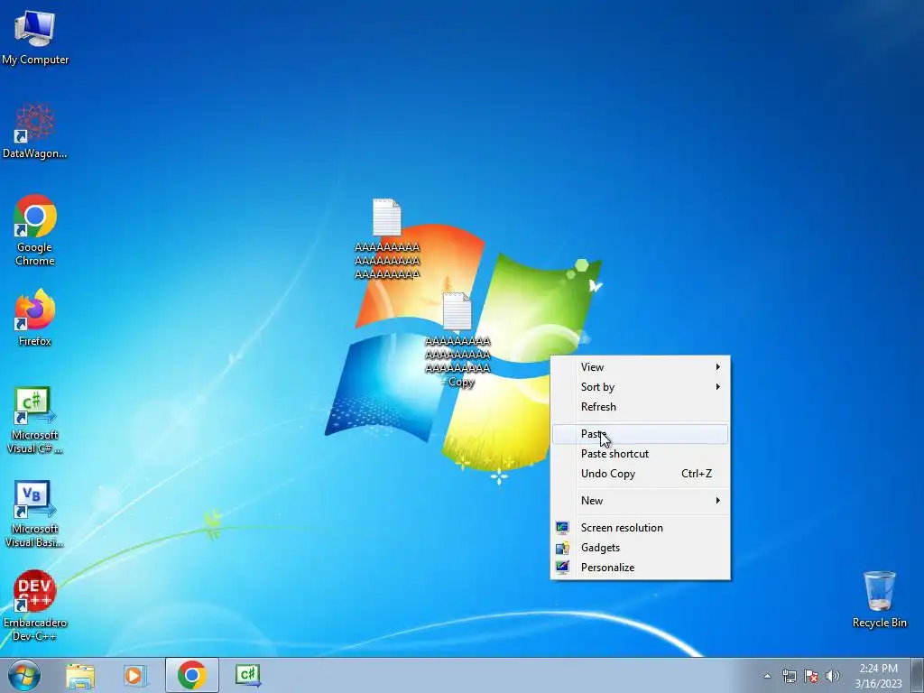Open the Windows Start menu orb

tap(24, 675)
